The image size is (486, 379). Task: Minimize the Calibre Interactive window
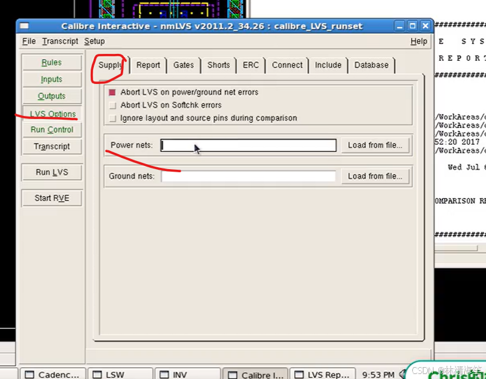[x=400, y=26]
